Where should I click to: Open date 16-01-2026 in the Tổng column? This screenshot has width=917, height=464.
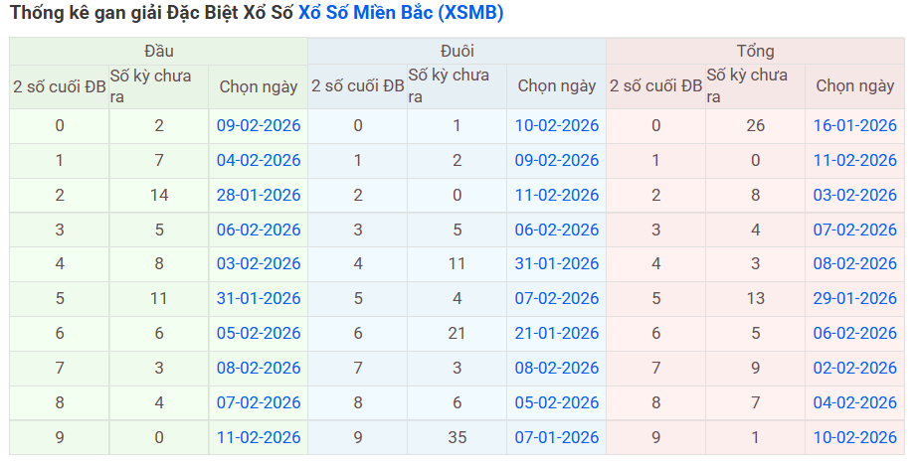click(x=855, y=125)
